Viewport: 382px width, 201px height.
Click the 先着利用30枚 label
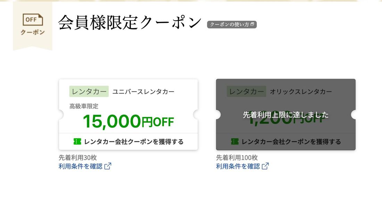(x=78, y=157)
